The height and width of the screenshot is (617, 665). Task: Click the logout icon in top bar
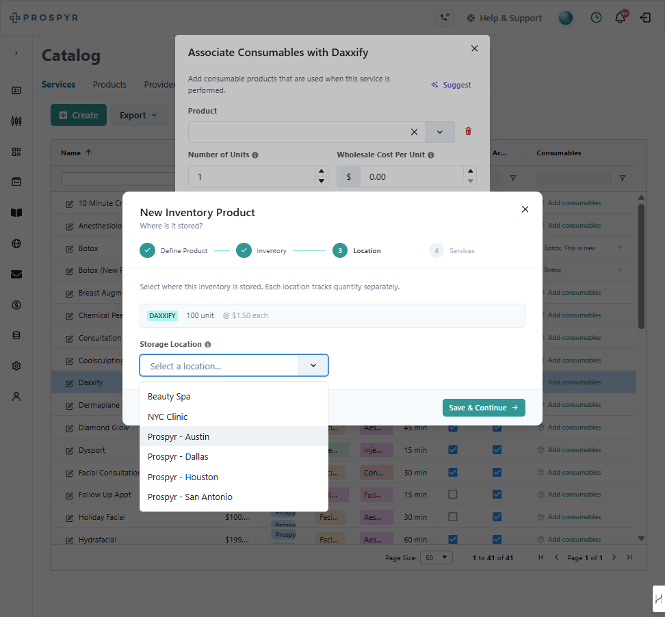click(x=645, y=17)
